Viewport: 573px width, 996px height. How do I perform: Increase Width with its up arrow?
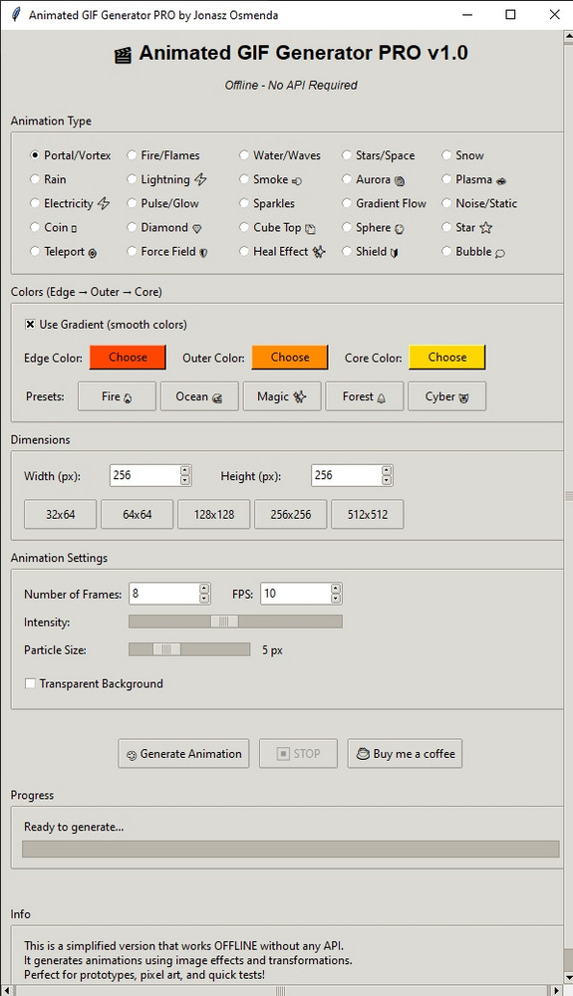(x=185, y=471)
